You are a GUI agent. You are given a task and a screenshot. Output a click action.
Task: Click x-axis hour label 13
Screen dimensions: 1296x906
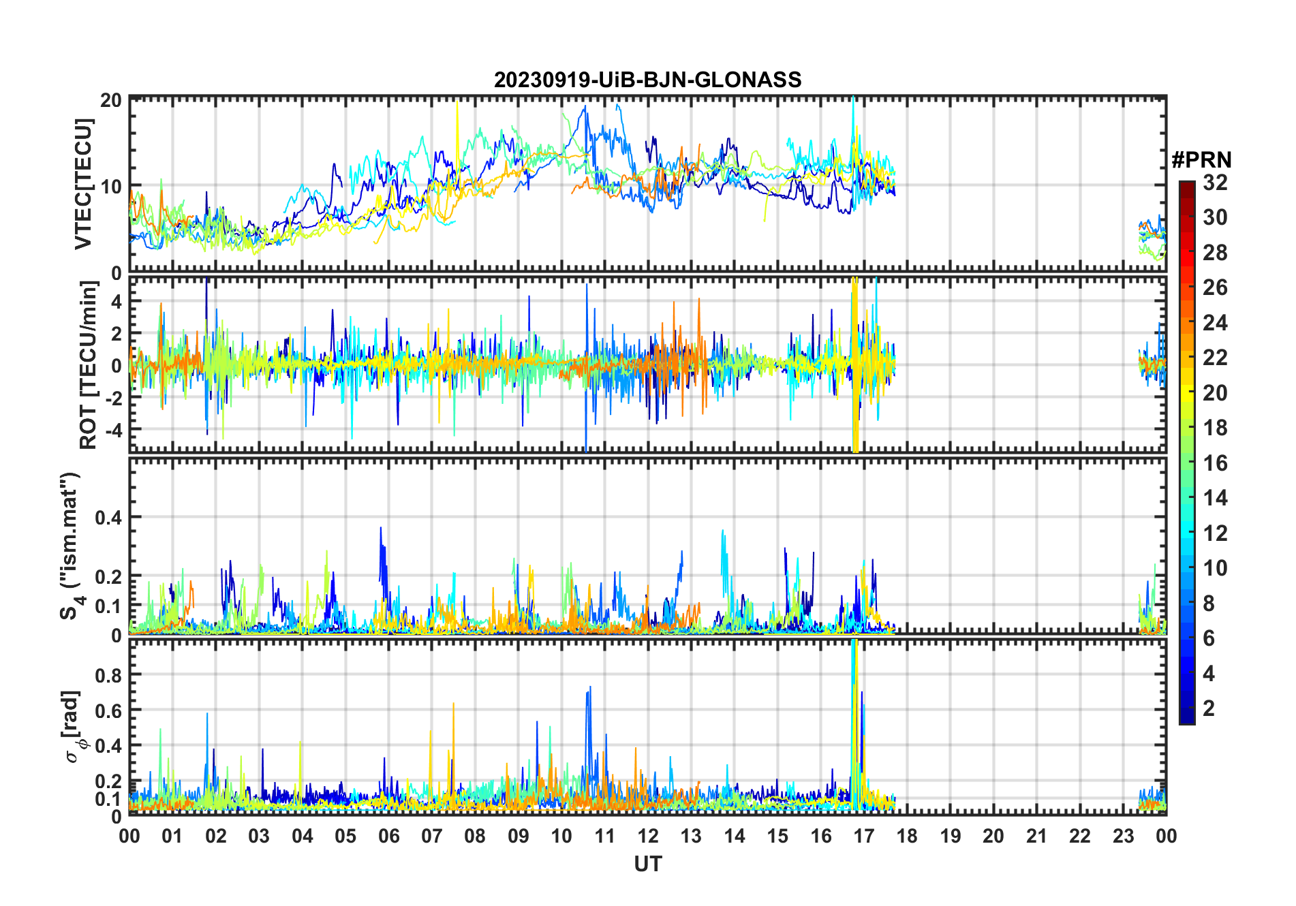tap(691, 836)
